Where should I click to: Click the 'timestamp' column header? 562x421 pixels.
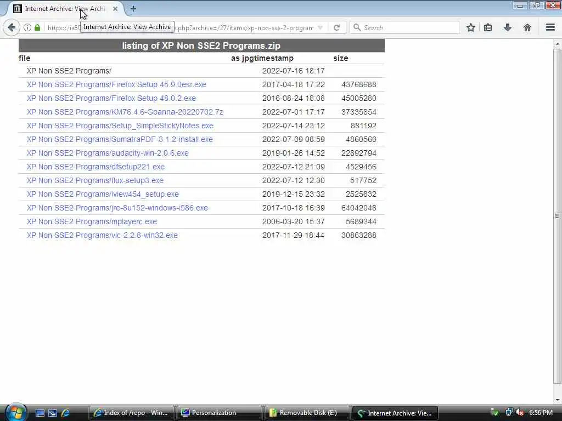(274, 58)
